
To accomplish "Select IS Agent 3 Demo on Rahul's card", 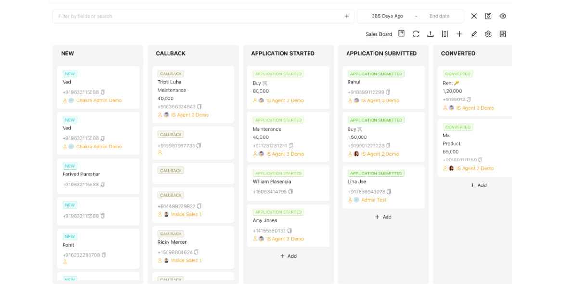I will (x=380, y=100).
